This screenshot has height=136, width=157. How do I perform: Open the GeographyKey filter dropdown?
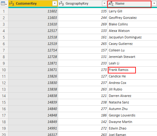104,3
